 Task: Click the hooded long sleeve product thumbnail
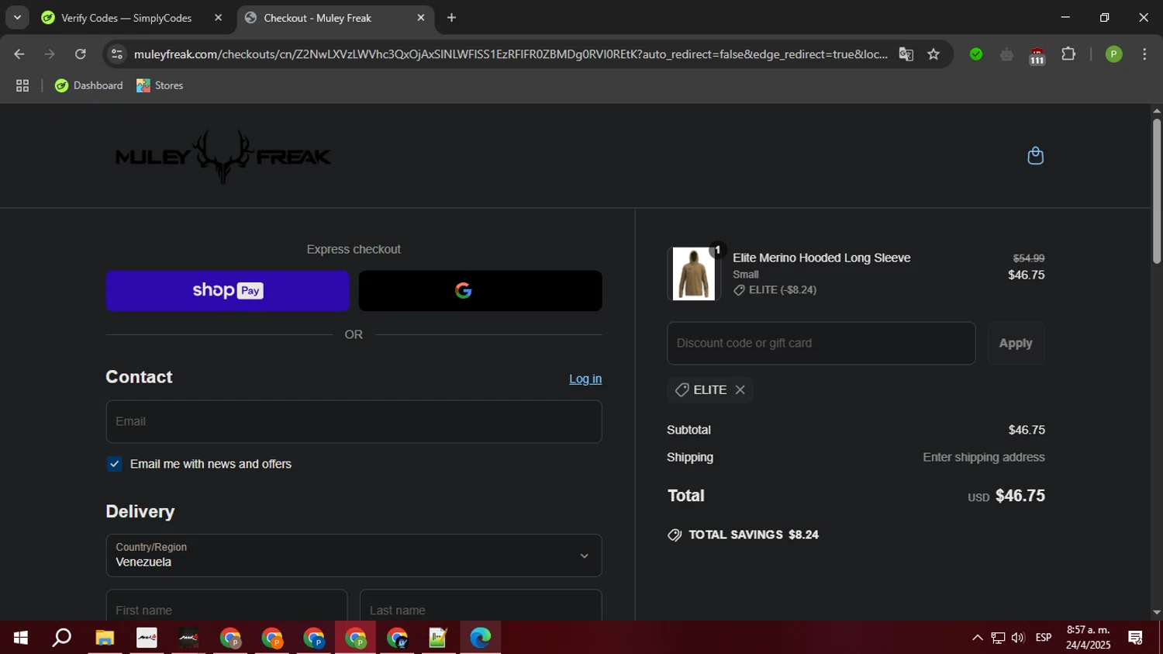(x=693, y=274)
